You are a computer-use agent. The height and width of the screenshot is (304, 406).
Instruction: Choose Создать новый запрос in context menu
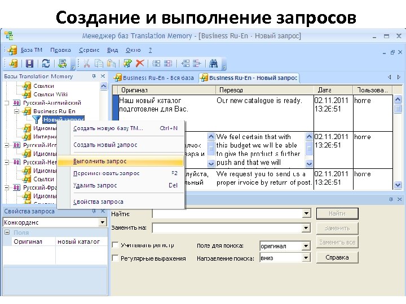121,145
